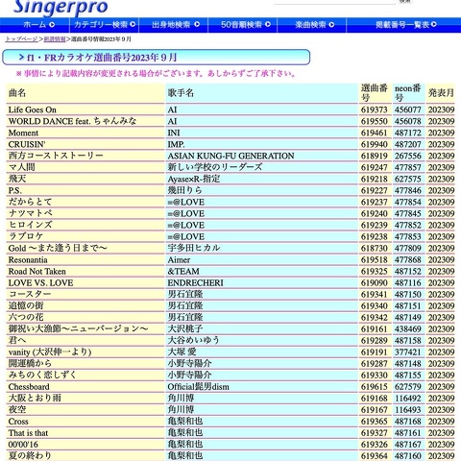The height and width of the screenshot is (461, 461).
Task: Select song title 開運橋から
Action: [x=30, y=363]
